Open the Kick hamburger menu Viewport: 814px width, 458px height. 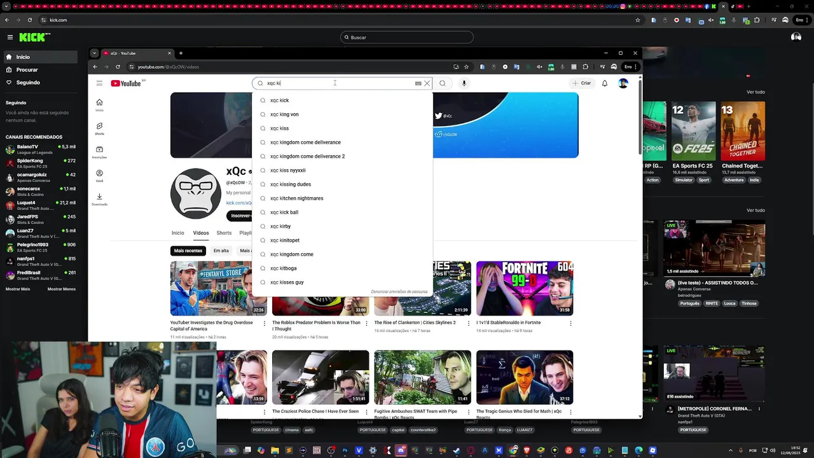point(10,38)
